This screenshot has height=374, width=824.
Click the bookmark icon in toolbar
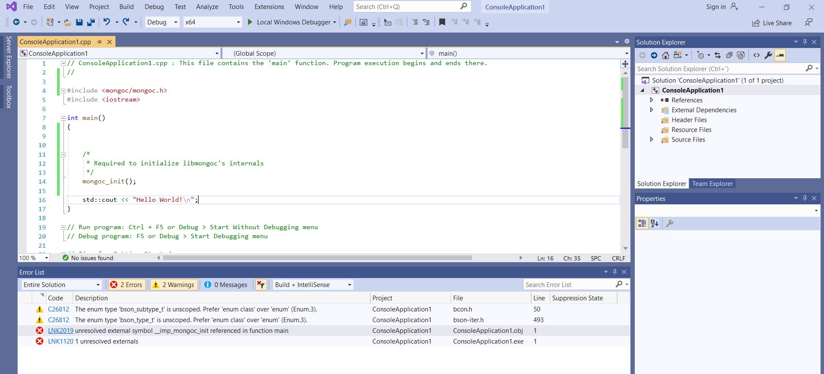click(x=442, y=22)
